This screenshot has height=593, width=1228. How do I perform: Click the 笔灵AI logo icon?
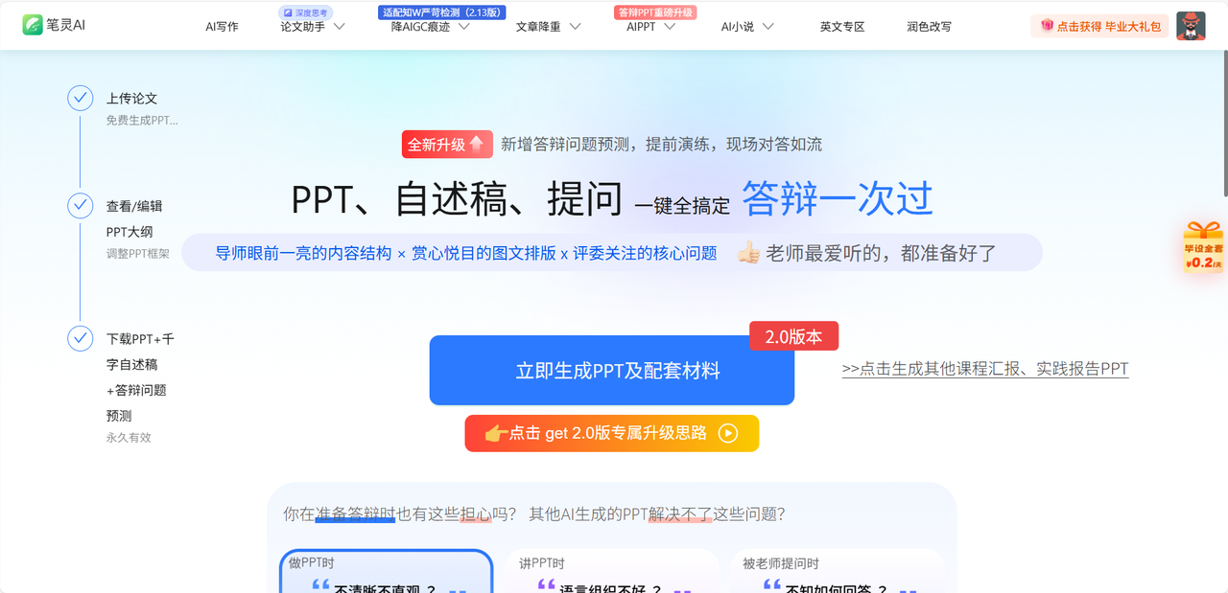[x=34, y=25]
